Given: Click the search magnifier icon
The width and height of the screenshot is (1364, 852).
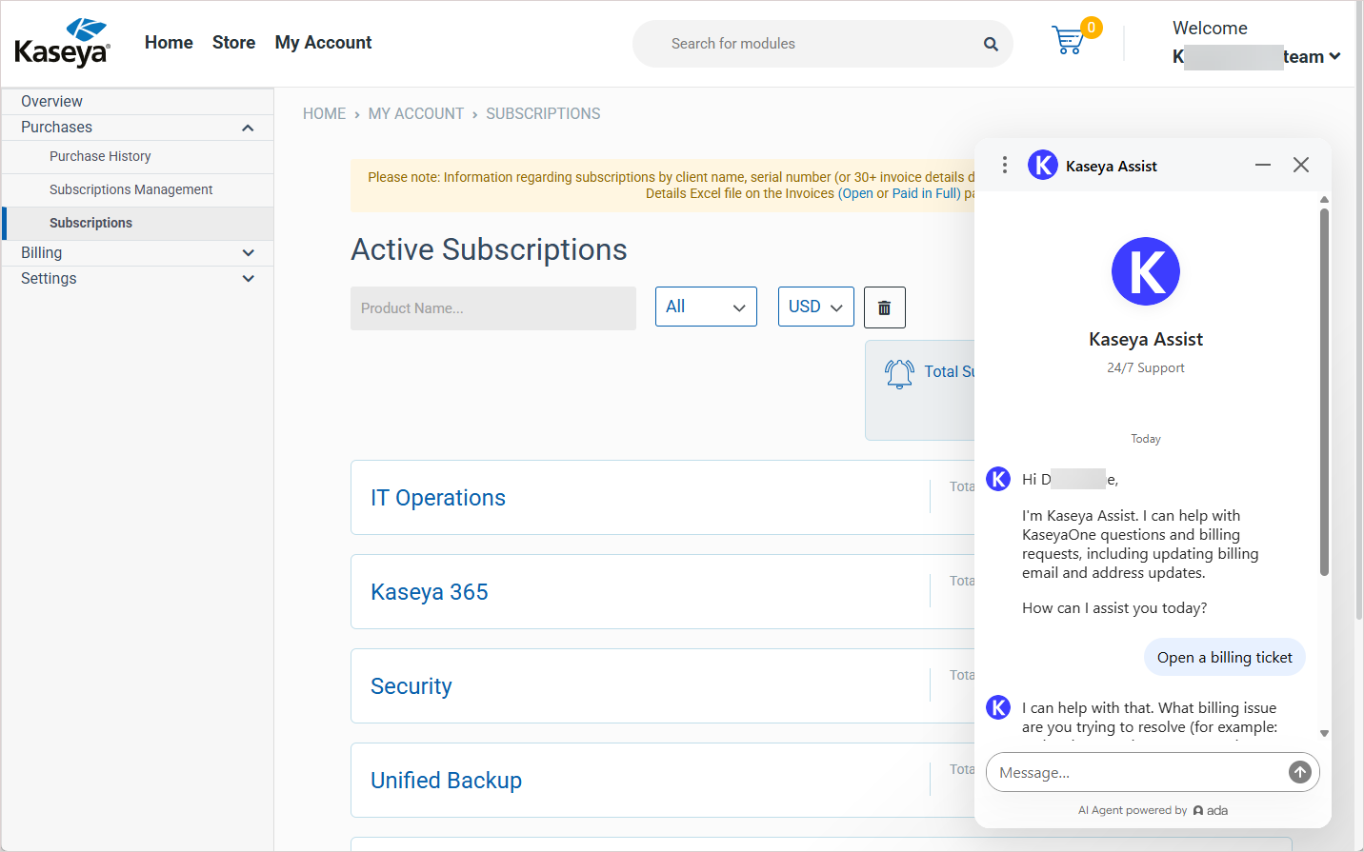Looking at the screenshot, I should click(x=991, y=44).
